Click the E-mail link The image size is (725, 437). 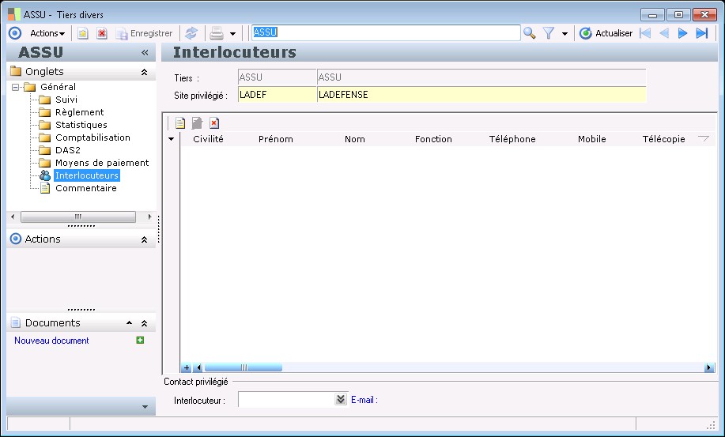coord(364,400)
